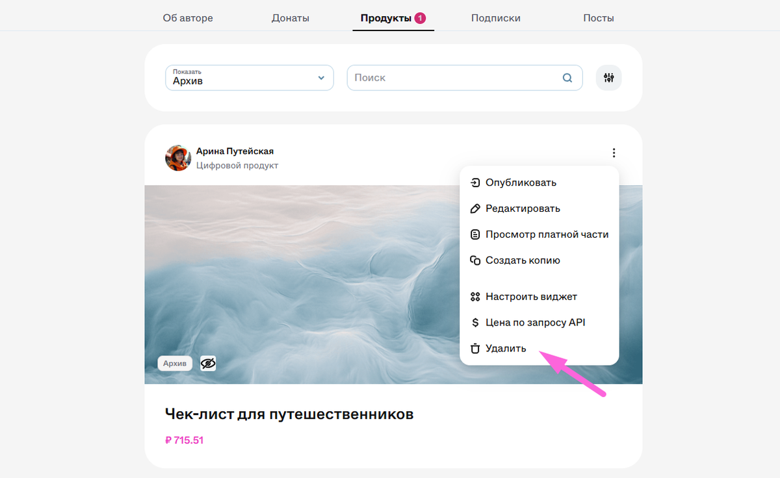Open the Продукты tab
The height and width of the screenshot is (478, 780).
click(393, 18)
